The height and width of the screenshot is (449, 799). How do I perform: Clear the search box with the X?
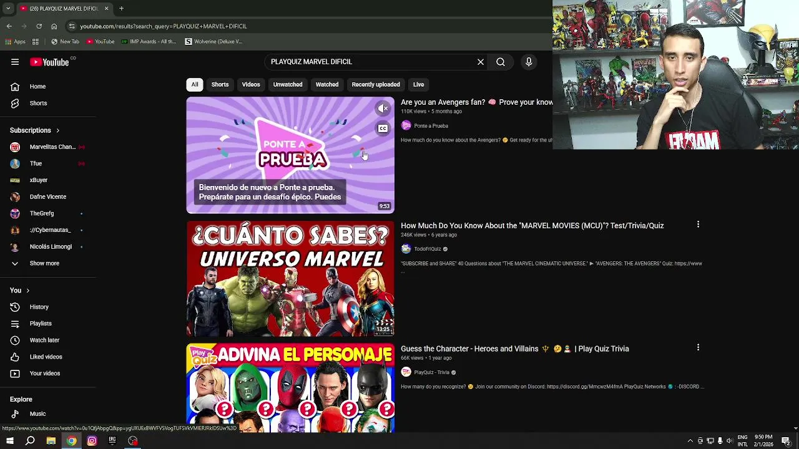tap(481, 62)
